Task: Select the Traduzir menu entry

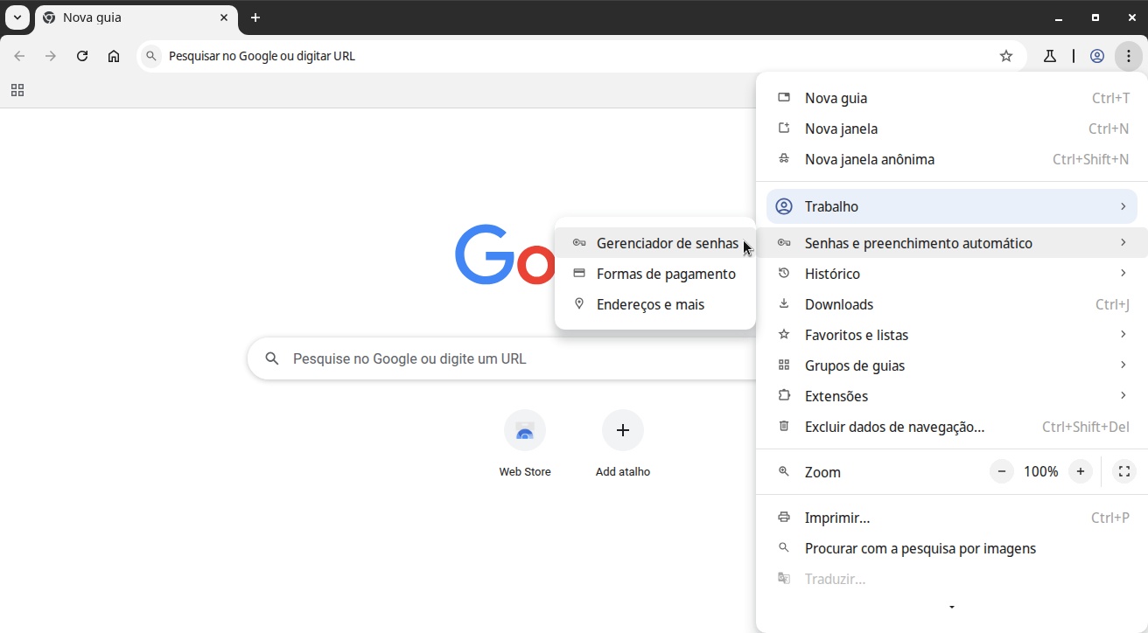Action: pyautogui.click(x=952, y=579)
